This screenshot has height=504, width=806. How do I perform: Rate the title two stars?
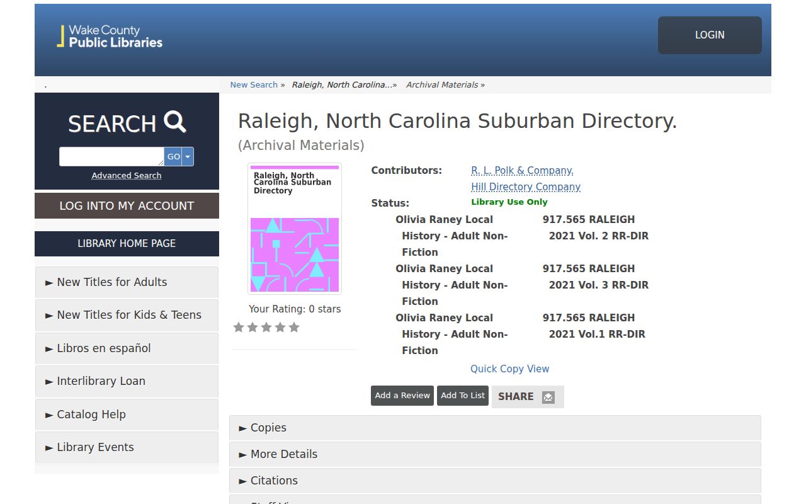(x=253, y=327)
